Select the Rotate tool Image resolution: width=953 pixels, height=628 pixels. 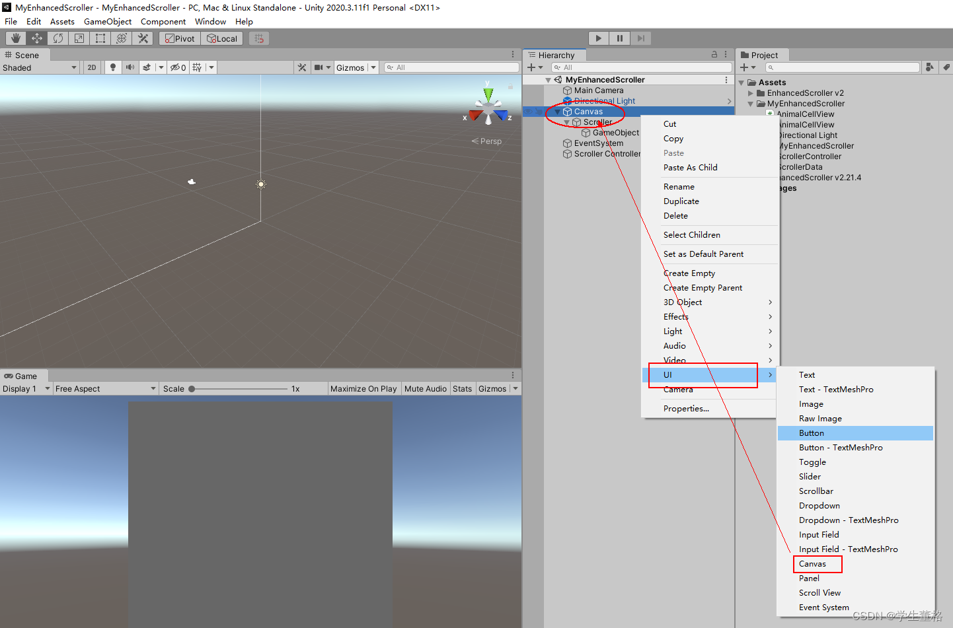(57, 38)
